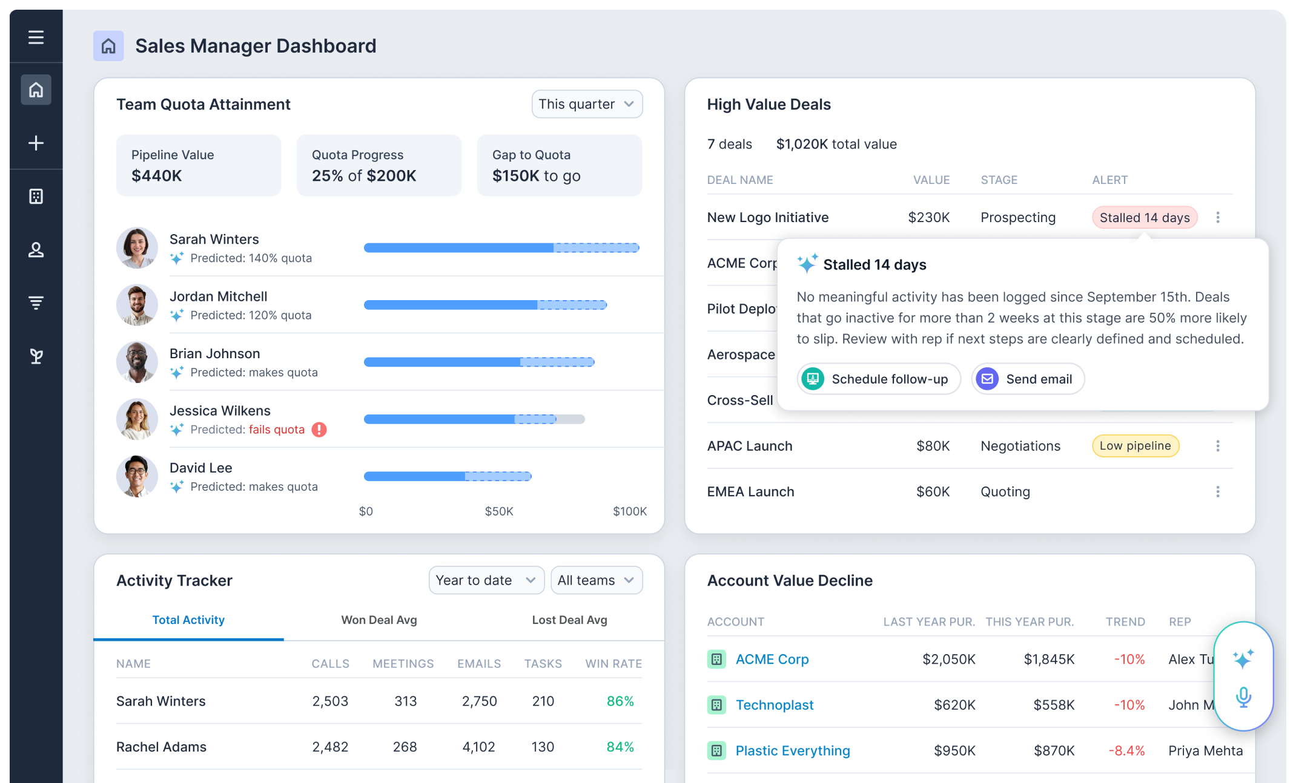The height and width of the screenshot is (783, 1296).
Task: Open the plant sprout icon in sidebar
Action: tap(36, 356)
